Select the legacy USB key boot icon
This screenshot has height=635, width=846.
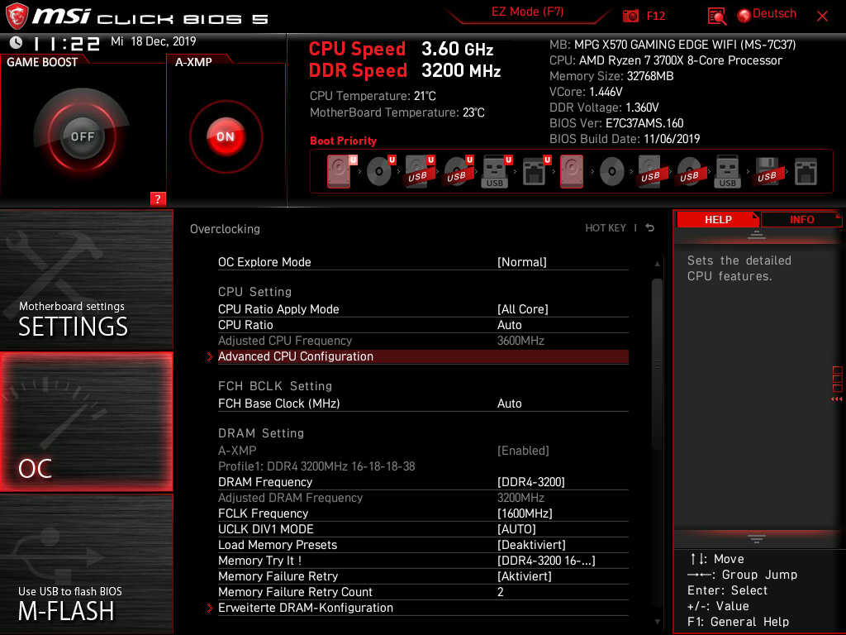point(728,171)
